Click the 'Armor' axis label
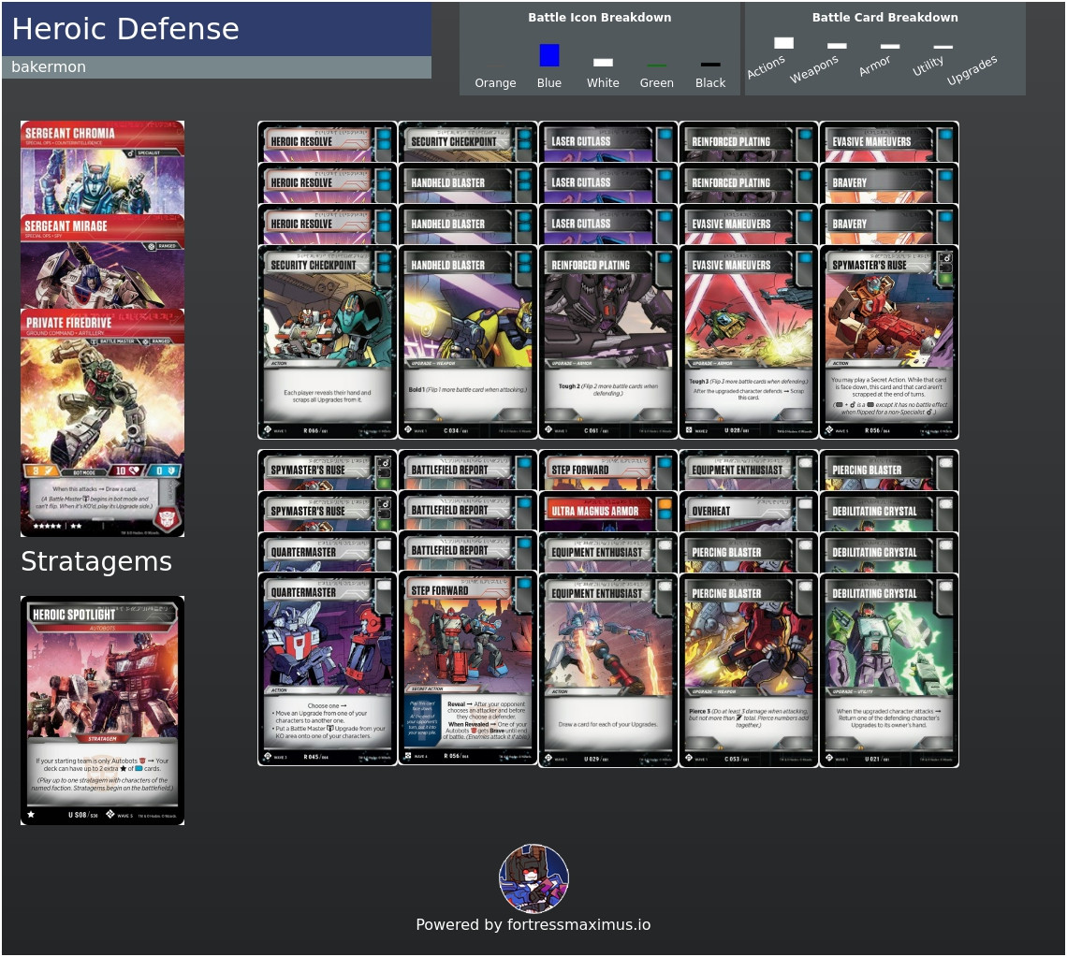The height and width of the screenshot is (957, 1067). [874, 65]
